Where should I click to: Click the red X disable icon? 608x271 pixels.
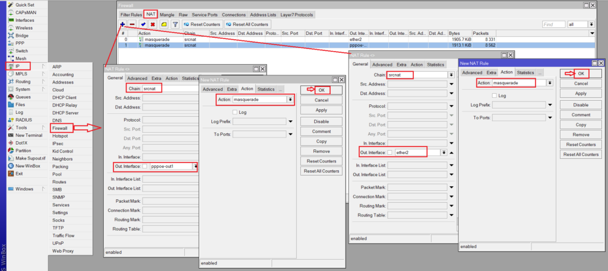pos(153,24)
